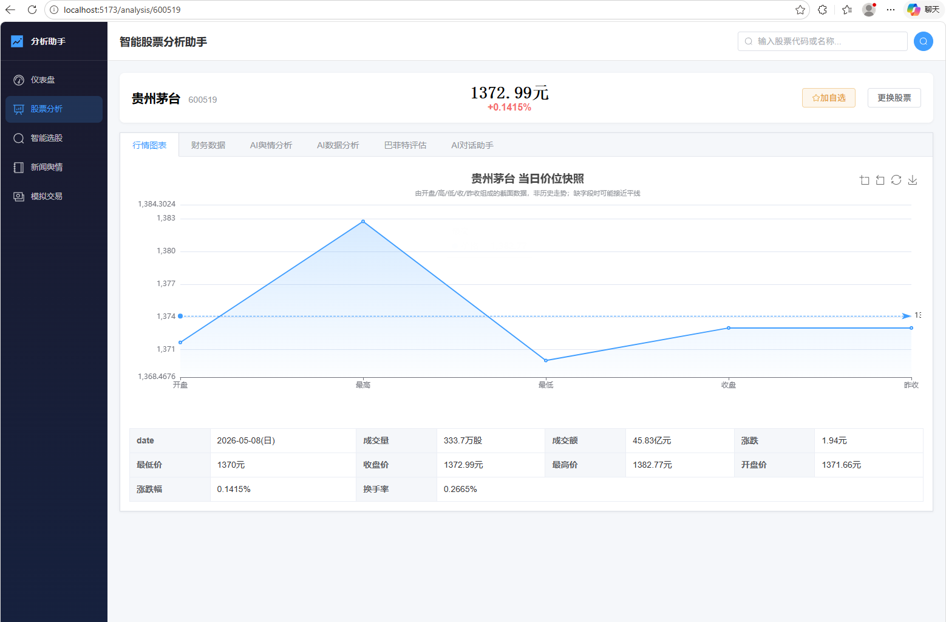Click the 收盘价 label in the data table

pyautogui.click(x=376, y=465)
